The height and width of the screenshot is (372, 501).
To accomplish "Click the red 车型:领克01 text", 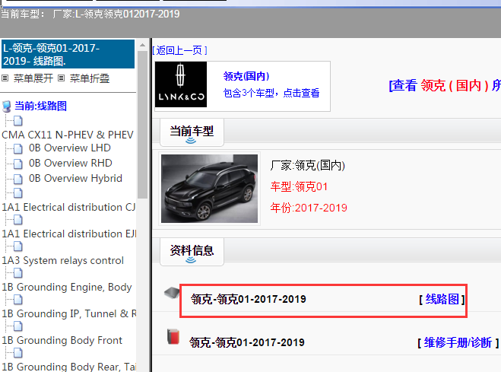I will tap(299, 186).
